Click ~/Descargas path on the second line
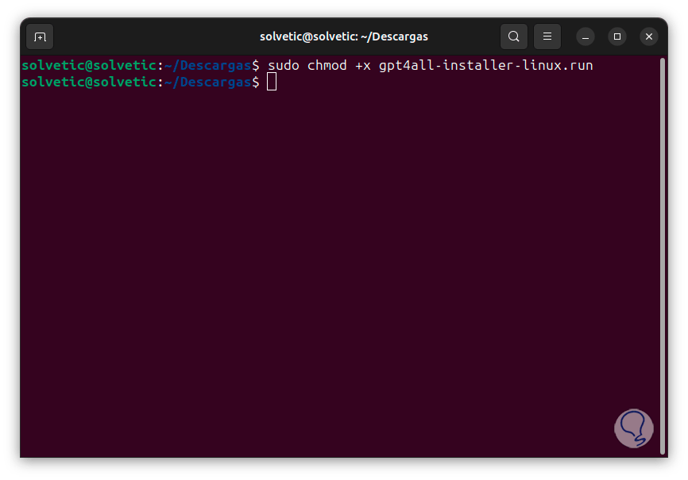The height and width of the screenshot is (480, 688). coord(208,82)
